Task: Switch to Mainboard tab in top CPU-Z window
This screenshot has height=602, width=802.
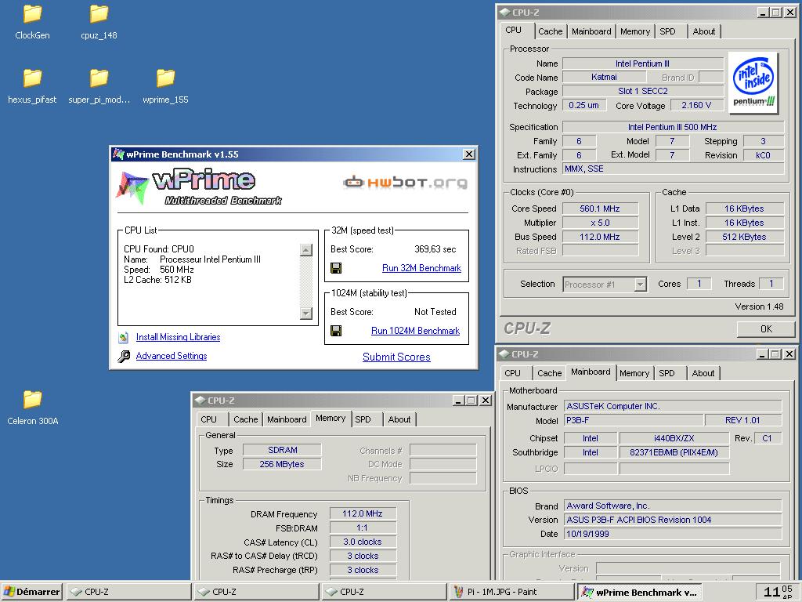Action: pos(591,31)
